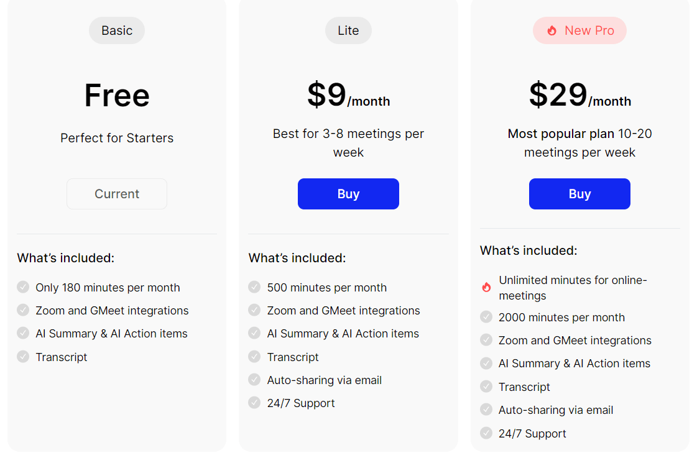The height and width of the screenshot is (458, 697).
Task: Click checkmark beside Basic plan Transcript
Action: coord(23,356)
